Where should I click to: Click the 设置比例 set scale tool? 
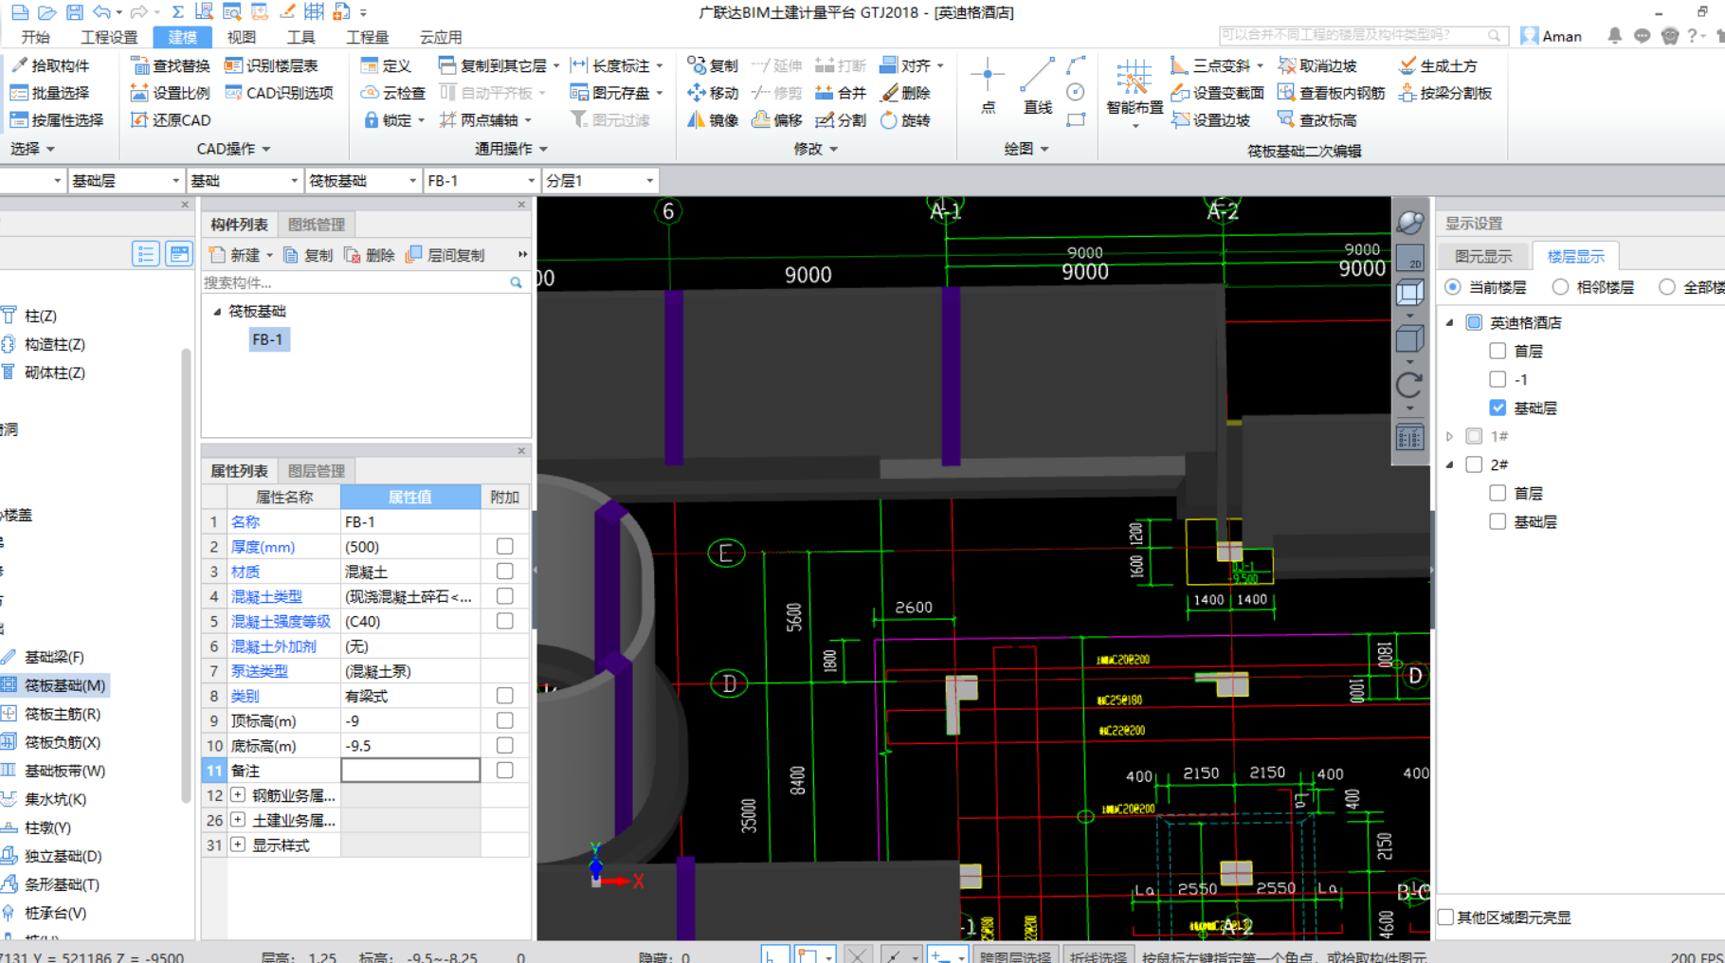pos(171,93)
